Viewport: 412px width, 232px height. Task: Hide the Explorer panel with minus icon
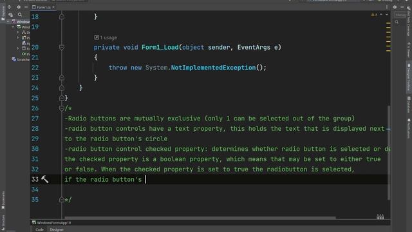[26, 7]
